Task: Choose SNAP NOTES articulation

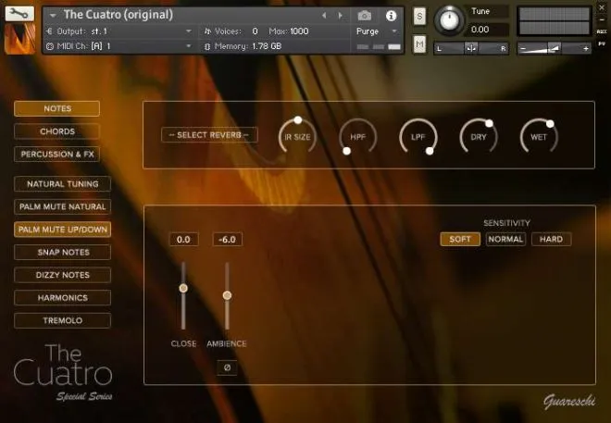Action: (62, 252)
